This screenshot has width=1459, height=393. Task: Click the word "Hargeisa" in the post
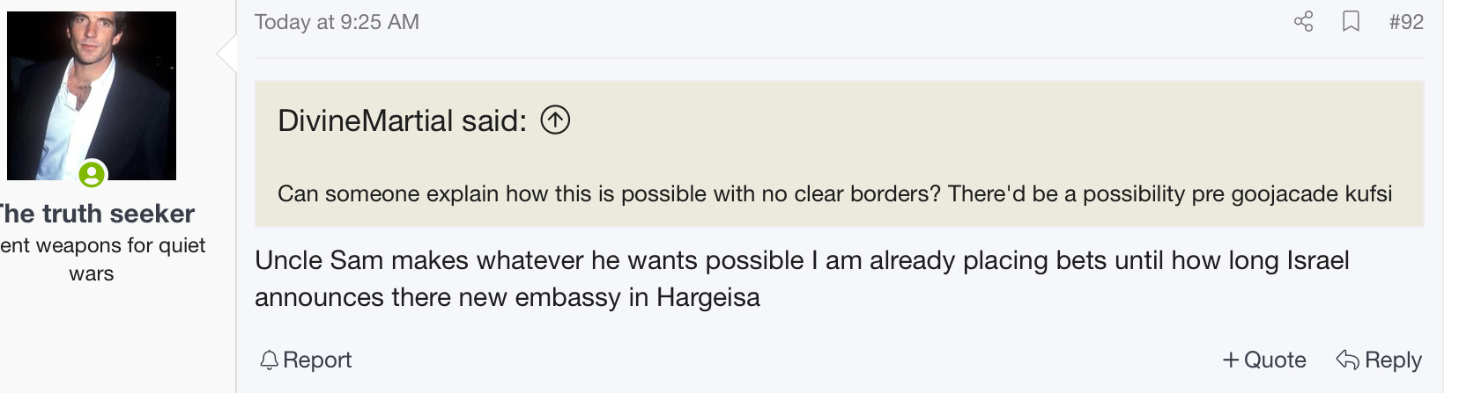pyautogui.click(x=707, y=297)
